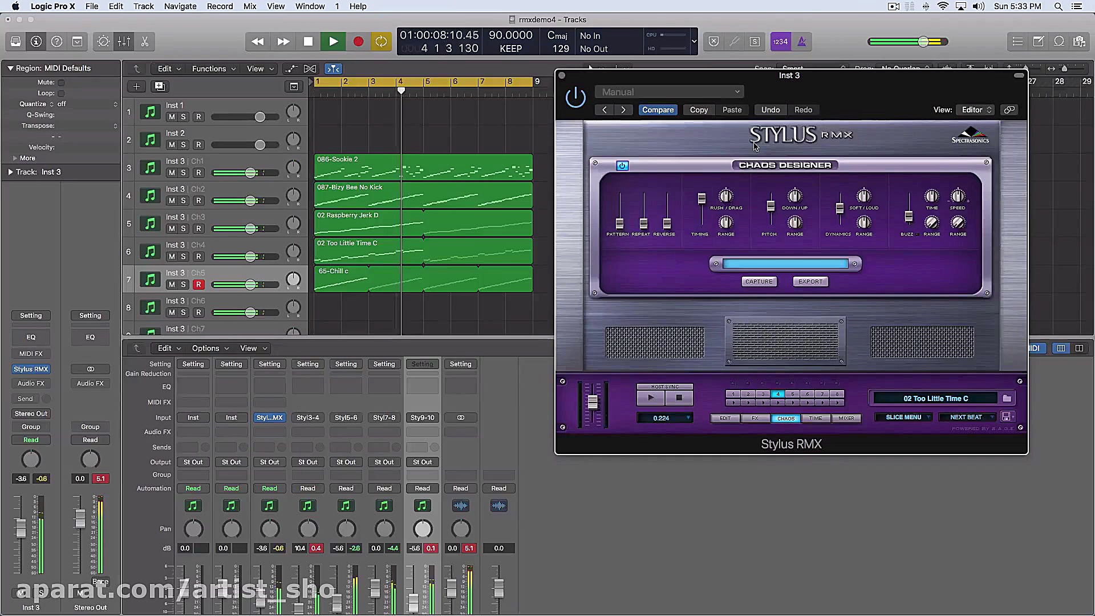Open the Track menu in menu bar

(143, 6)
